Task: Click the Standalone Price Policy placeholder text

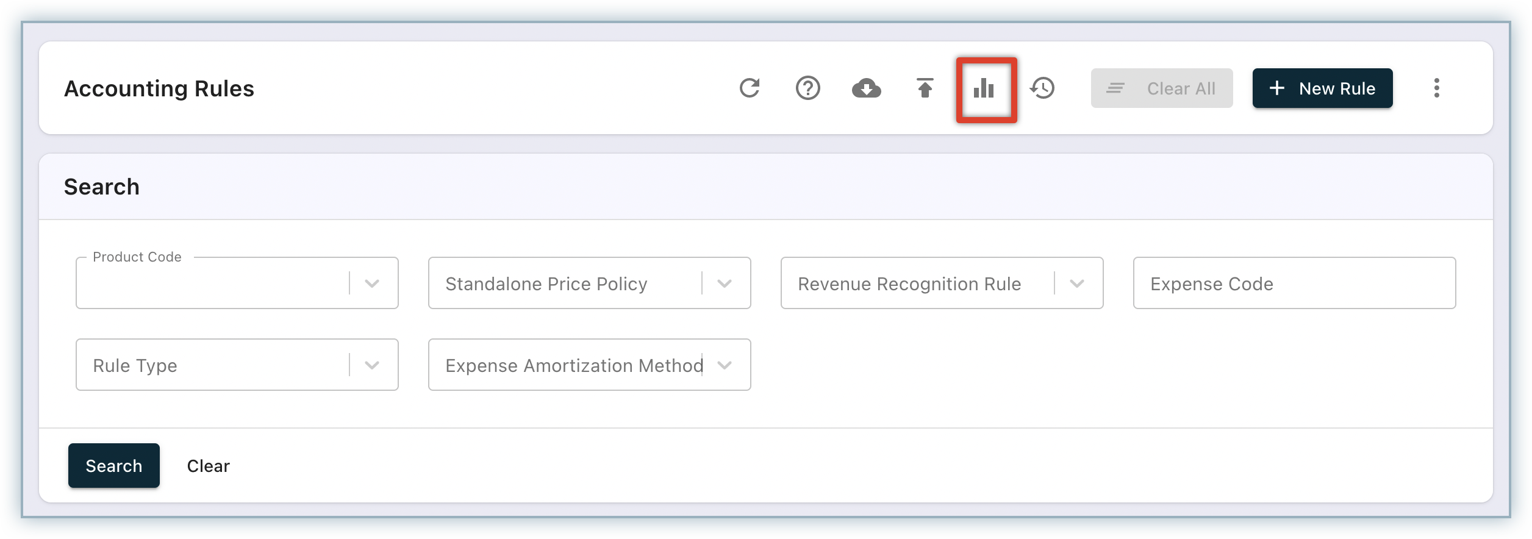Action: click(546, 284)
